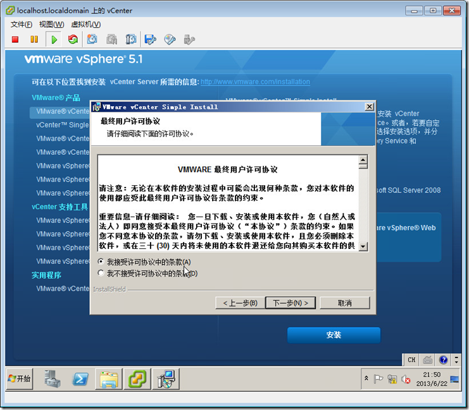Close the vCenter Simple Install dialog
This screenshot has height=410, width=469.
tap(370, 107)
